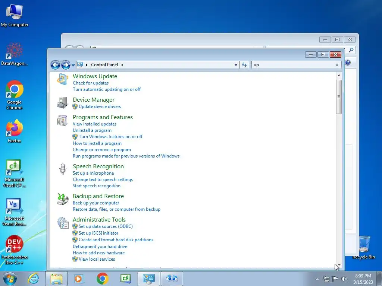
Task: Clear the search box with the X
Action: click(x=337, y=65)
